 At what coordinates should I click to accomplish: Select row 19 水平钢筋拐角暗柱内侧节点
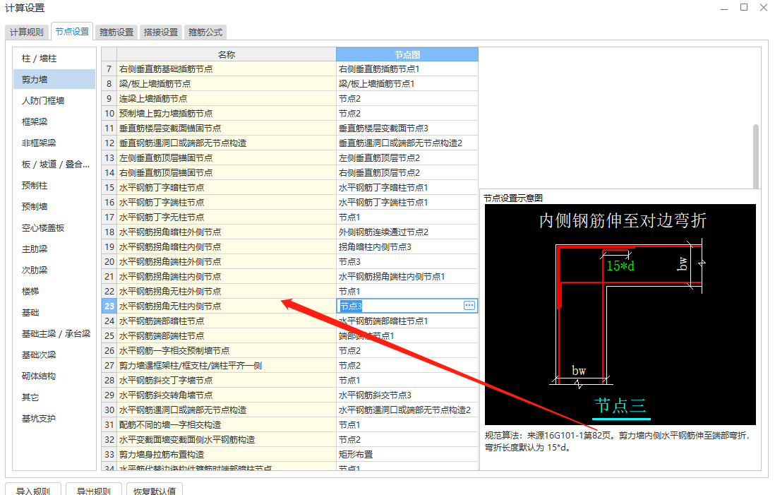pos(290,247)
